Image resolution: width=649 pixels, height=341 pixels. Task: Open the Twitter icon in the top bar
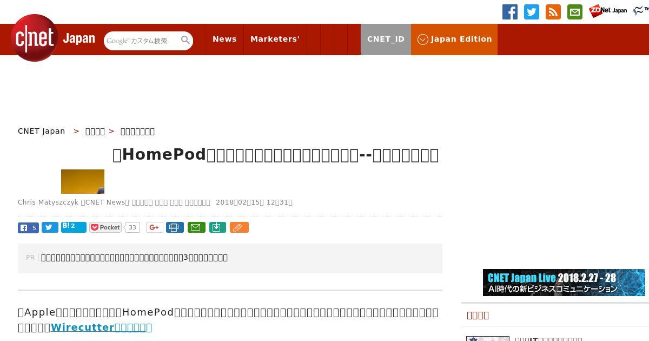tap(532, 12)
